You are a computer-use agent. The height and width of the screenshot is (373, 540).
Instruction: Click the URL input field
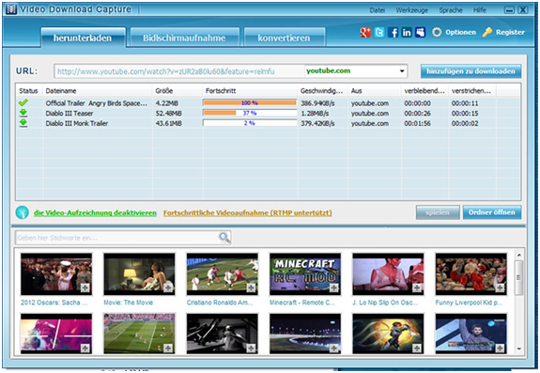(179, 71)
